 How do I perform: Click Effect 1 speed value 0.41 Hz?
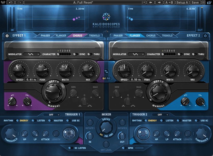pyautogui.click(x=31, y=80)
